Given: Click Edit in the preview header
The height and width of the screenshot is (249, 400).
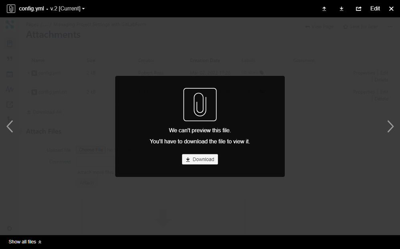Looking at the screenshot, I should coord(375,9).
